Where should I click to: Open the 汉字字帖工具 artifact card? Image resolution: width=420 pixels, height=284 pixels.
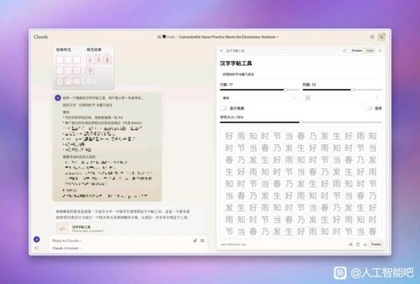(x=81, y=228)
